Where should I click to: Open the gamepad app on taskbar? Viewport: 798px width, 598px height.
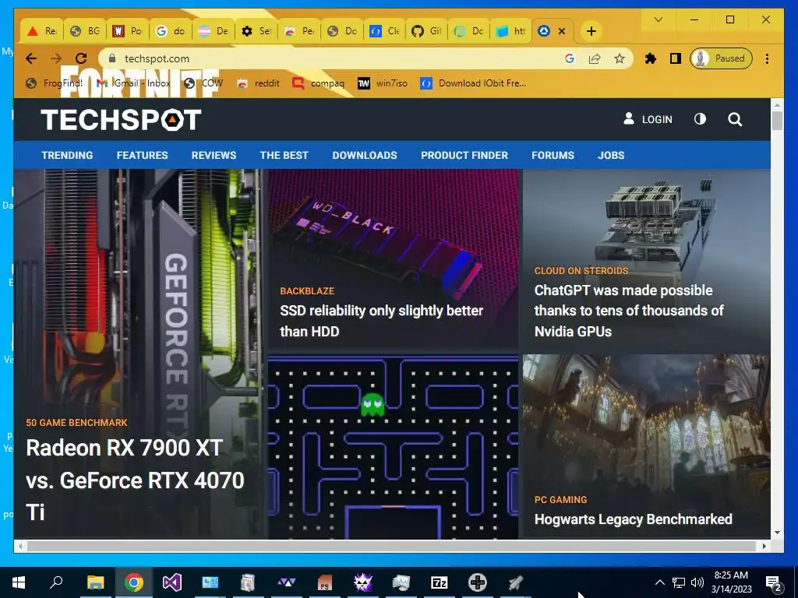pos(478,582)
